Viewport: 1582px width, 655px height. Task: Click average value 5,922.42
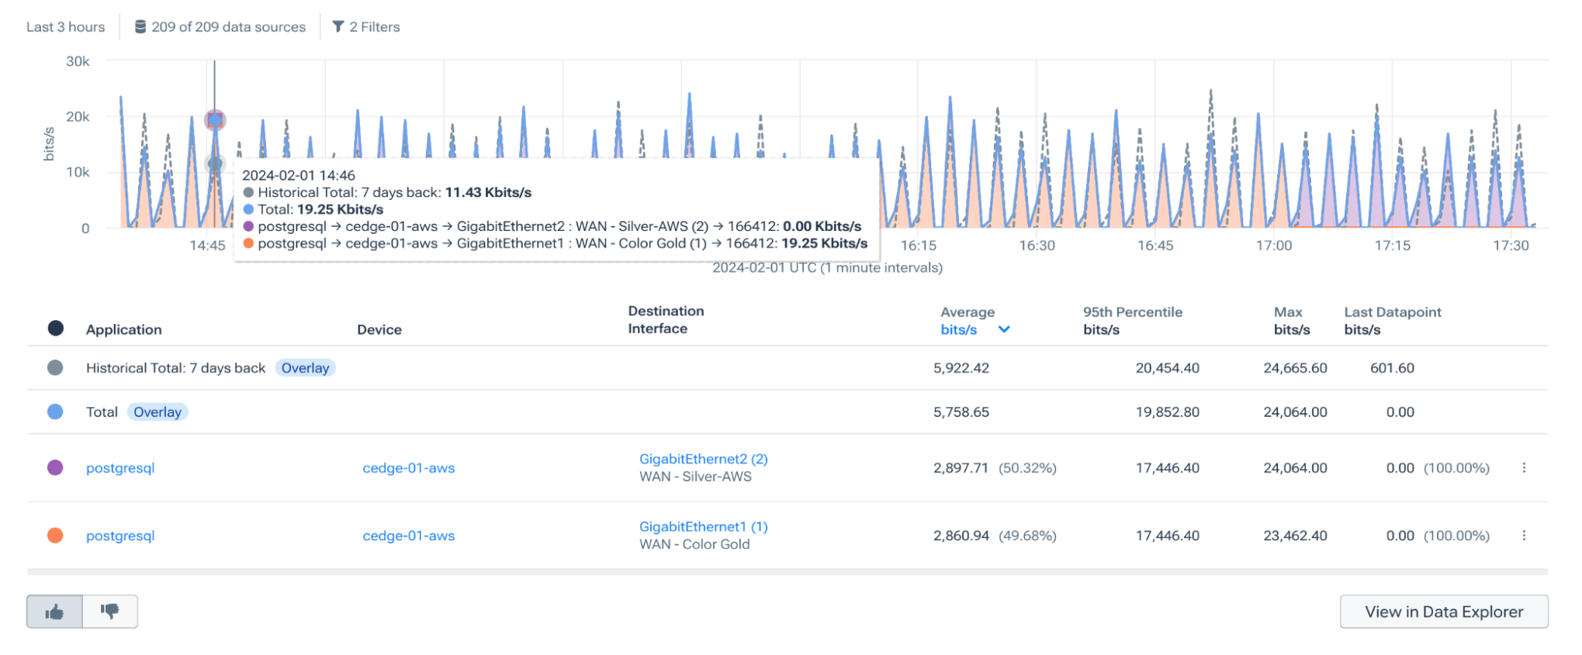tap(961, 368)
